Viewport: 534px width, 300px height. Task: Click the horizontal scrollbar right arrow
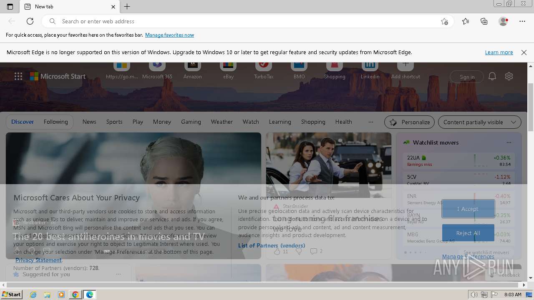click(x=524, y=285)
